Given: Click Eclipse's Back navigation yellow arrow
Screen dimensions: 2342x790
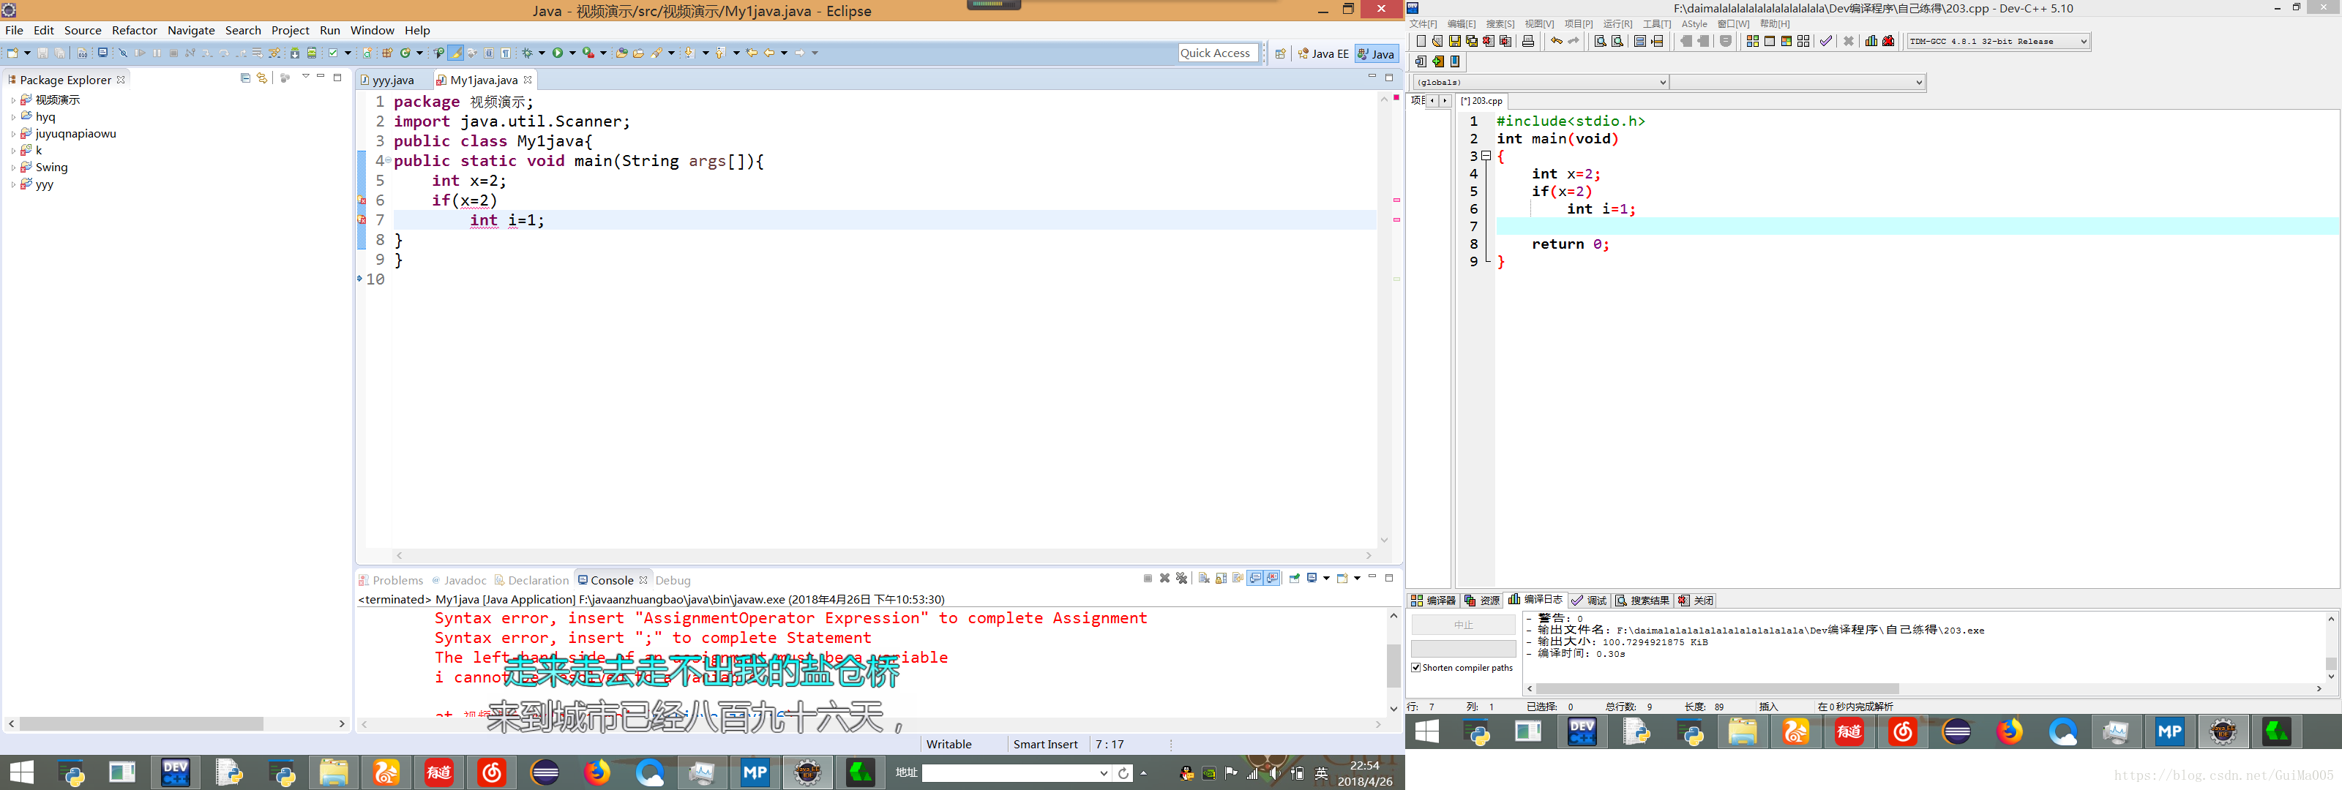Looking at the screenshot, I should pyautogui.click(x=769, y=53).
